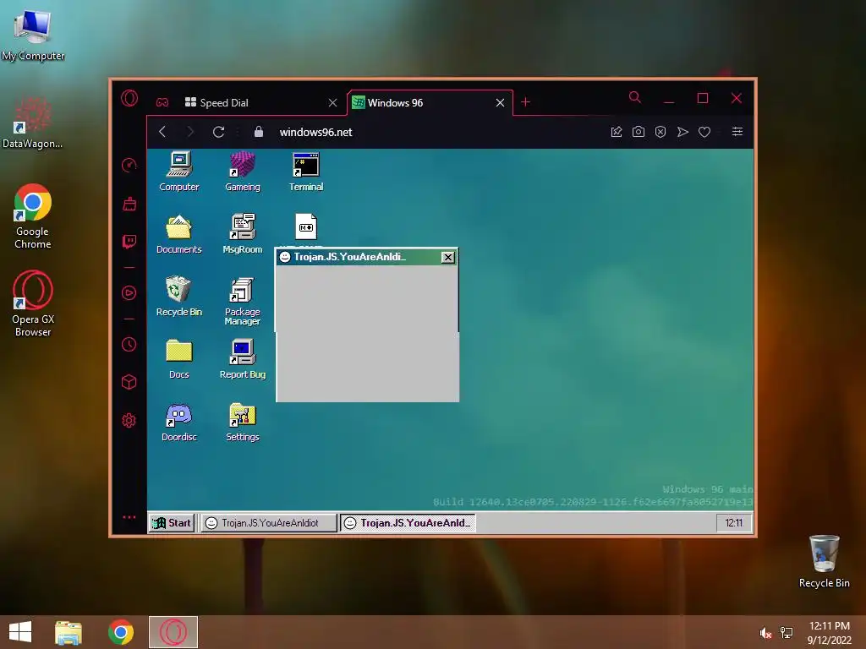866x649 pixels.
Task: Open Extensions cube icon in sidebar
Action: pos(129,382)
